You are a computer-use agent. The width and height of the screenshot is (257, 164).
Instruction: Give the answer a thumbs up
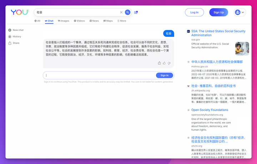pyautogui.click(x=164, y=63)
